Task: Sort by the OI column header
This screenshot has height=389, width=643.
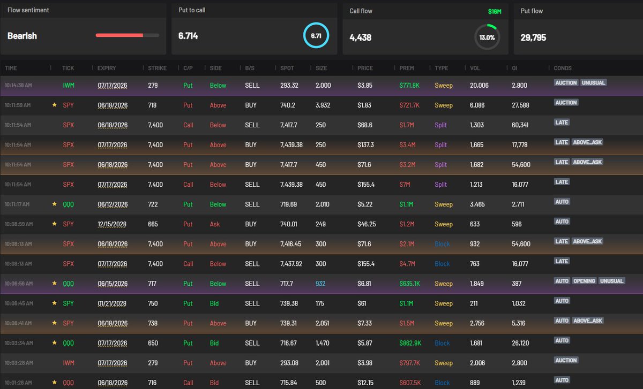Action: [x=514, y=68]
